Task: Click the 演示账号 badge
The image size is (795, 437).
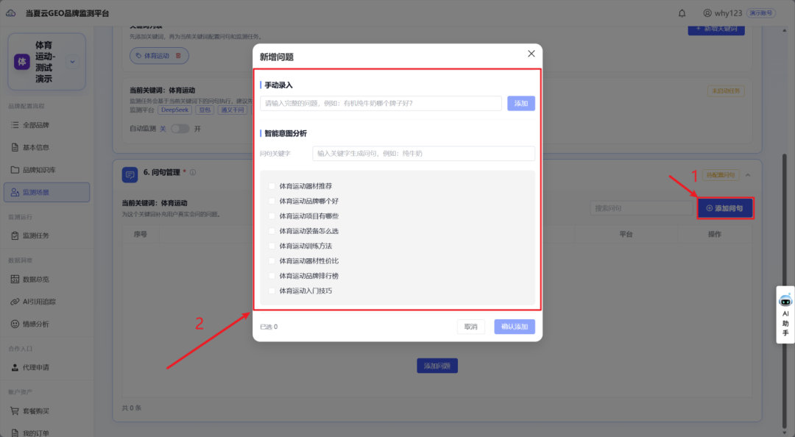Action: (761, 13)
